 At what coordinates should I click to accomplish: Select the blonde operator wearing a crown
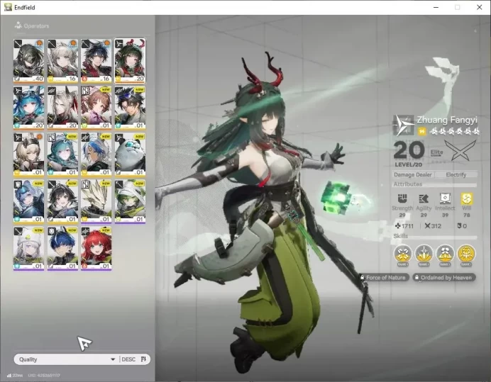(29, 155)
